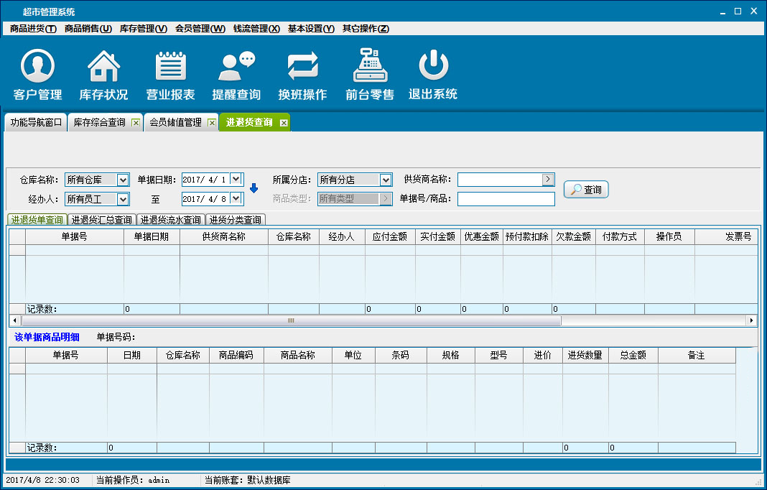
Task: Click the horizontal scrollbar left arrow
Action: click(x=14, y=320)
